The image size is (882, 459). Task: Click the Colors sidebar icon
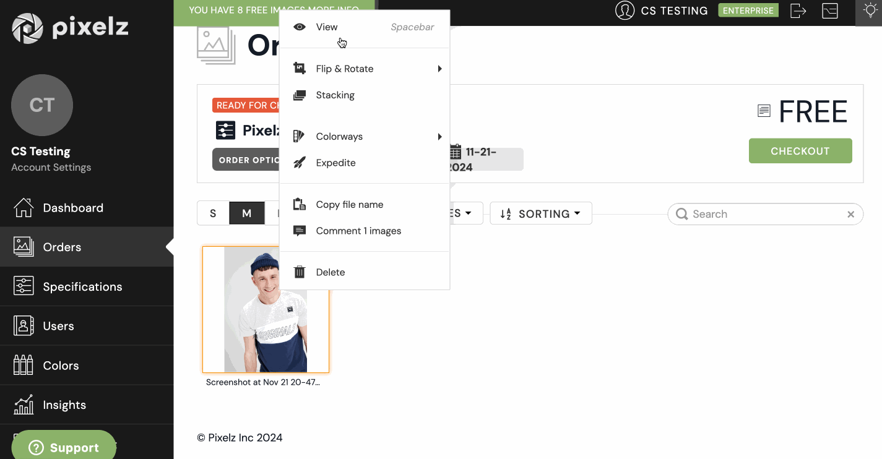pos(22,365)
